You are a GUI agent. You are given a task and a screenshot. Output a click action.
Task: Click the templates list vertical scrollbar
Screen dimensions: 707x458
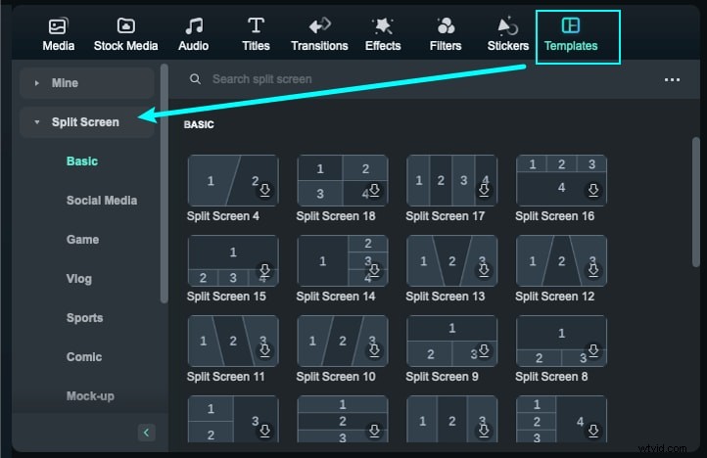tap(696, 196)
